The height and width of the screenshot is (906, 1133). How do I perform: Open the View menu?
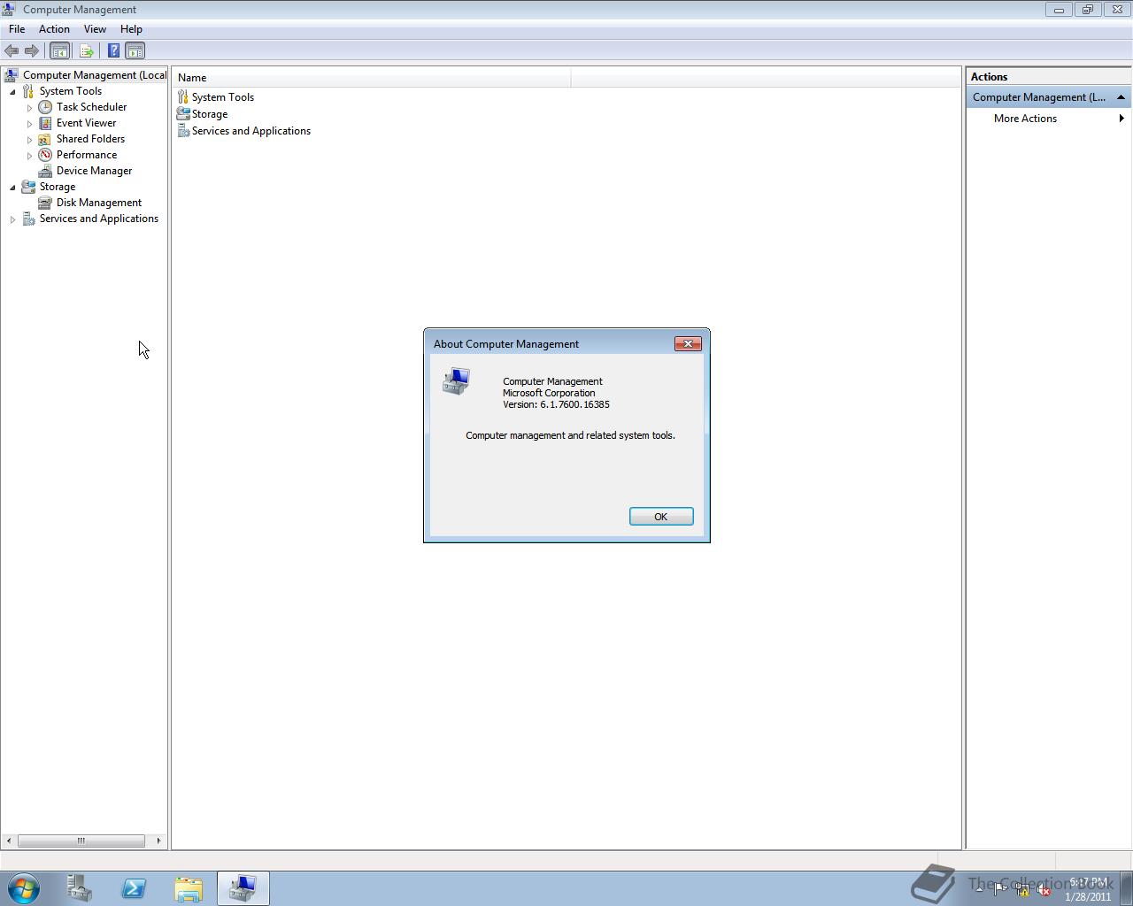coord(95,29)
